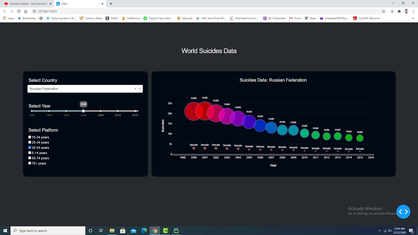The image size is (418, 235).
Task: Launch PyCharm from the taskbar
Action: point(176,231)
